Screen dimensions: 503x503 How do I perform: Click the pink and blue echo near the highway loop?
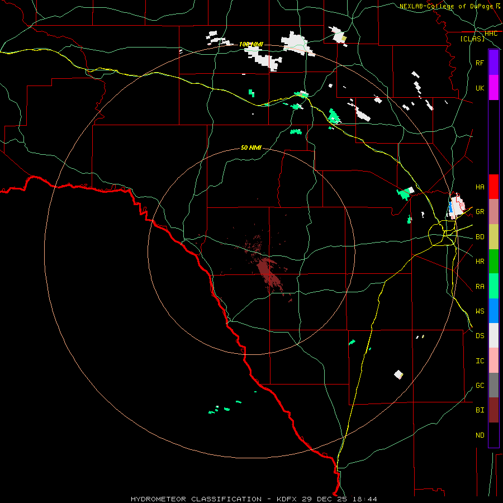456,206
